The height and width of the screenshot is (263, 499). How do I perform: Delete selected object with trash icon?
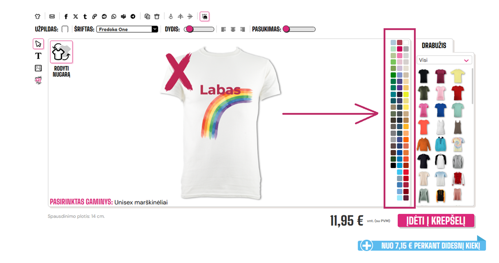157,16
